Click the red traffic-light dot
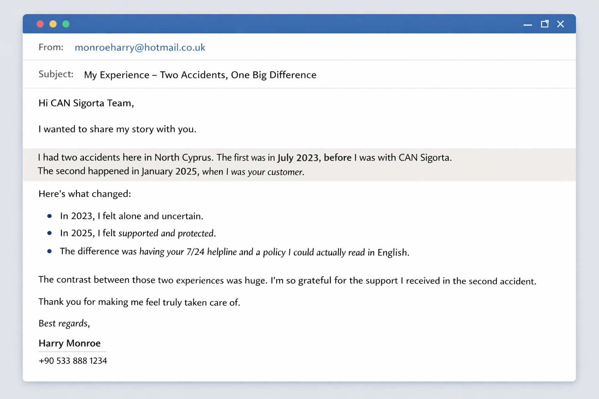Screen dimensions: 599x399 (x=40, y=24)
